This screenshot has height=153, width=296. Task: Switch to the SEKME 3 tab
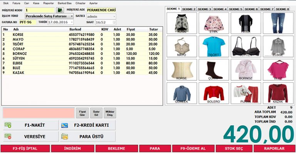pos(204,9)
